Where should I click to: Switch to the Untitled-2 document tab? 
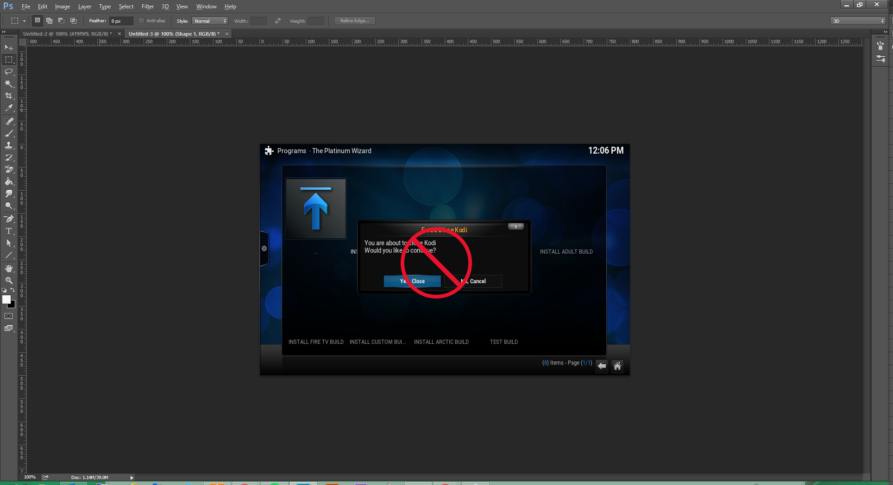(68, 34)
